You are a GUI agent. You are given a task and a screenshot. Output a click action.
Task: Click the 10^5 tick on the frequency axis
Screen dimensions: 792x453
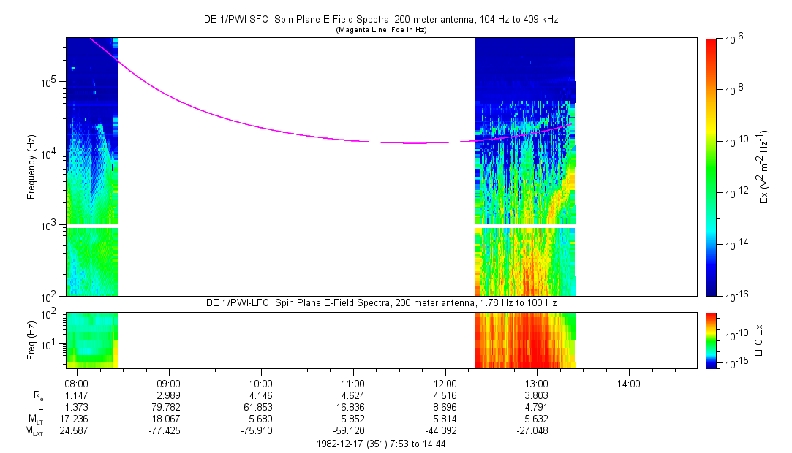point(52,82)
